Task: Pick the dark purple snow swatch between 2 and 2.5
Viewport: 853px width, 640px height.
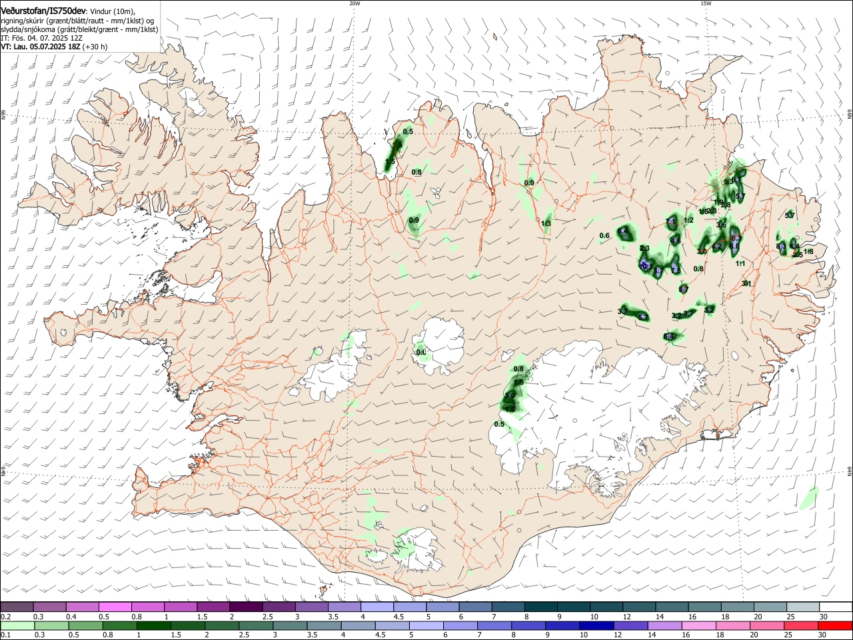Action: [245, 607]
